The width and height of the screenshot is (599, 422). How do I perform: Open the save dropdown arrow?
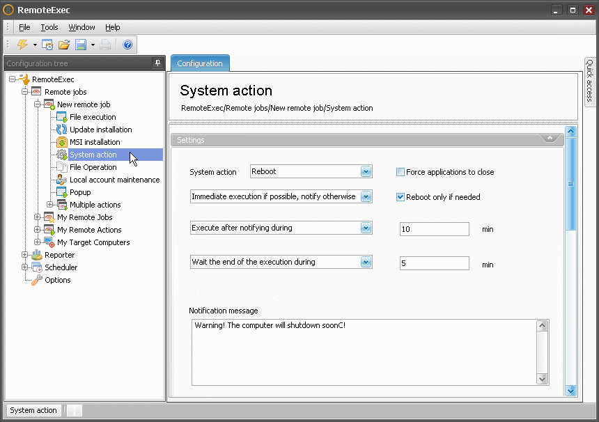coord(93,45)
